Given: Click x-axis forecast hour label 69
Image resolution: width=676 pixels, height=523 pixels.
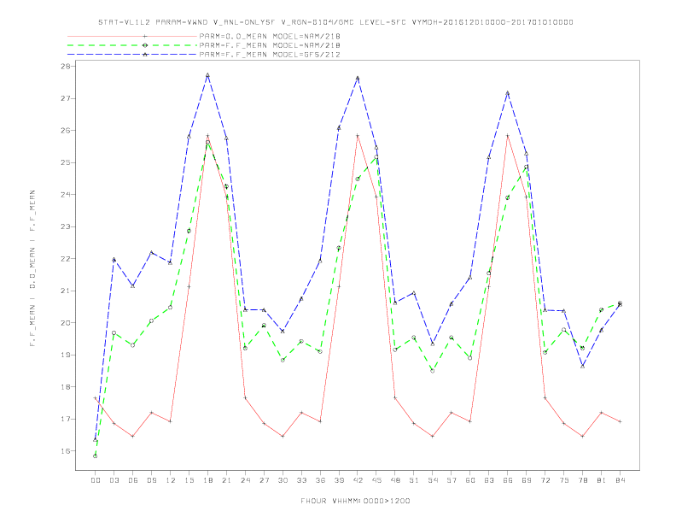Looking at the screenshot, I should coord(527,480).
